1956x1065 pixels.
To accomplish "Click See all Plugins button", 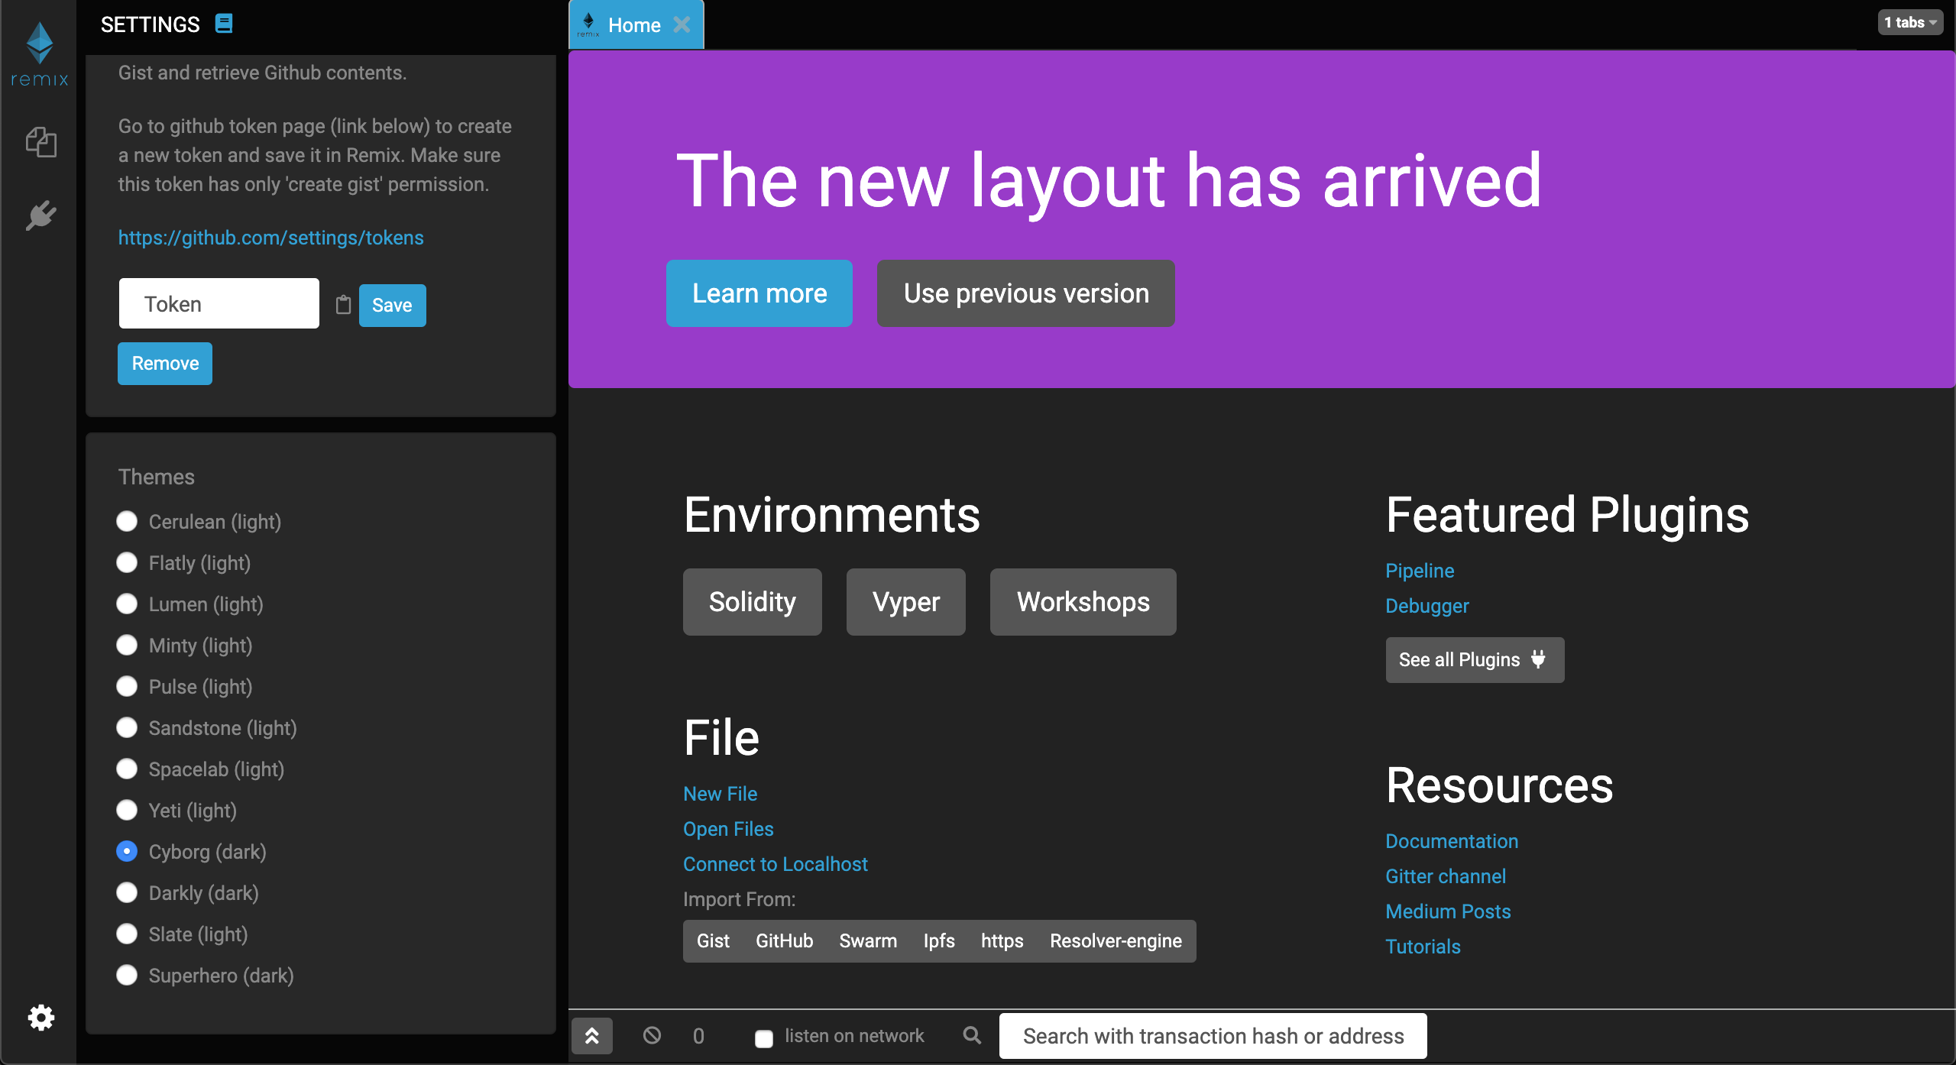I will (1475, 660).
